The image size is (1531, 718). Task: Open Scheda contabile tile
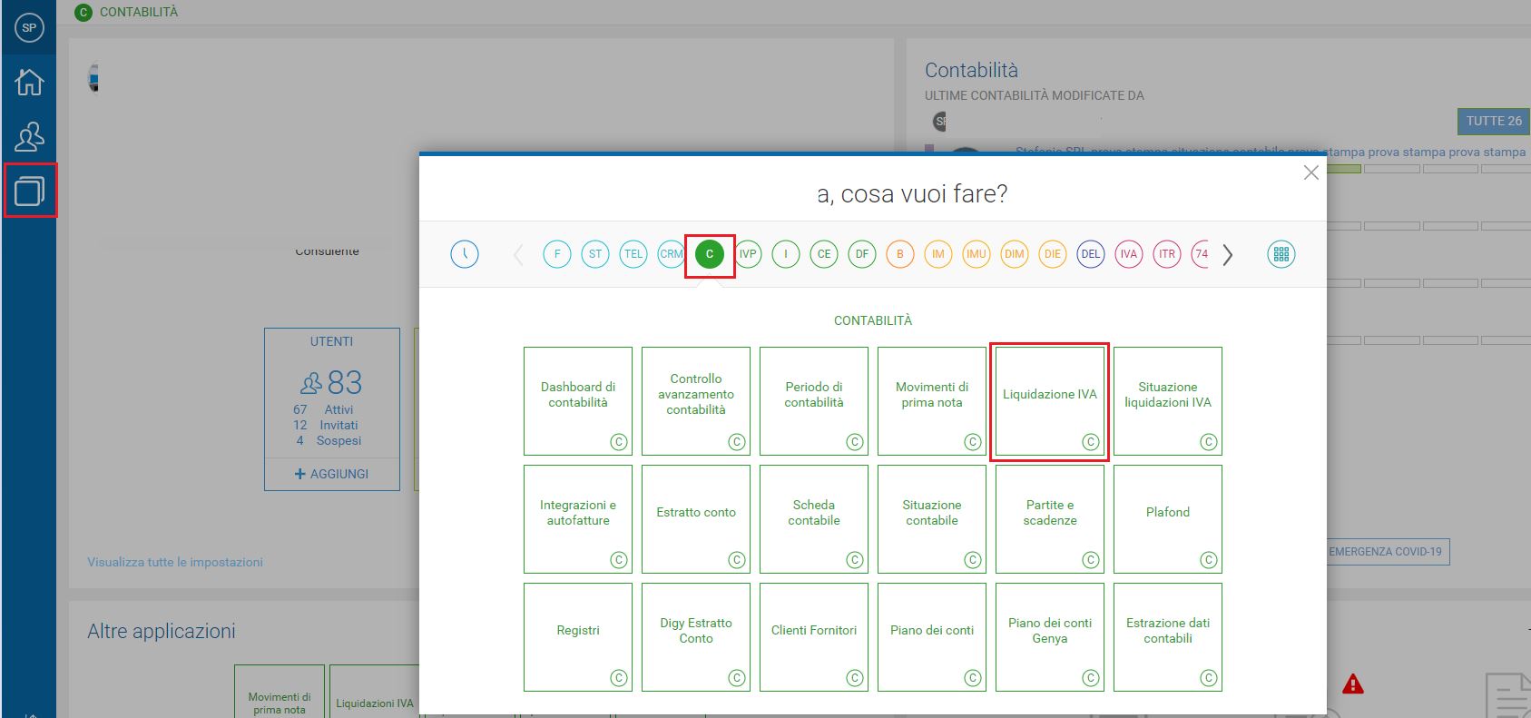(814, 519)
